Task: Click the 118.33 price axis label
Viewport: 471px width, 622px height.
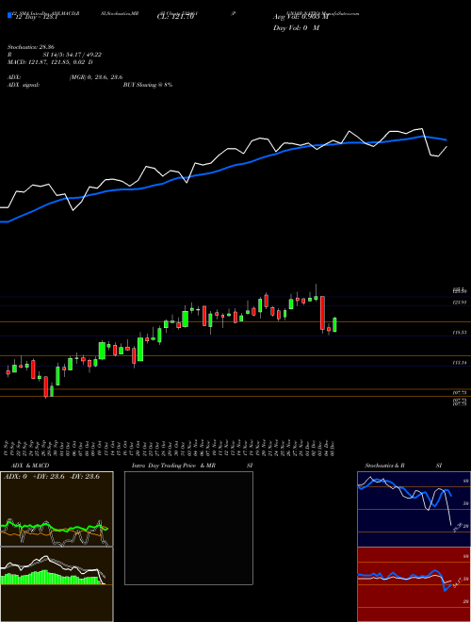Action: 460,333
